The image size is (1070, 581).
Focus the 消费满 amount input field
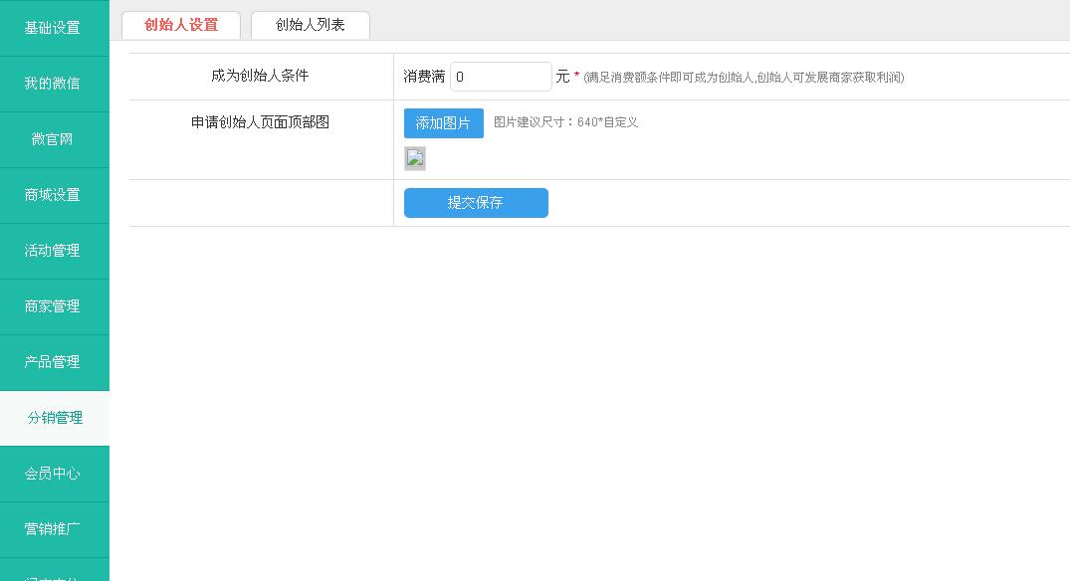[x=501, y=77]
